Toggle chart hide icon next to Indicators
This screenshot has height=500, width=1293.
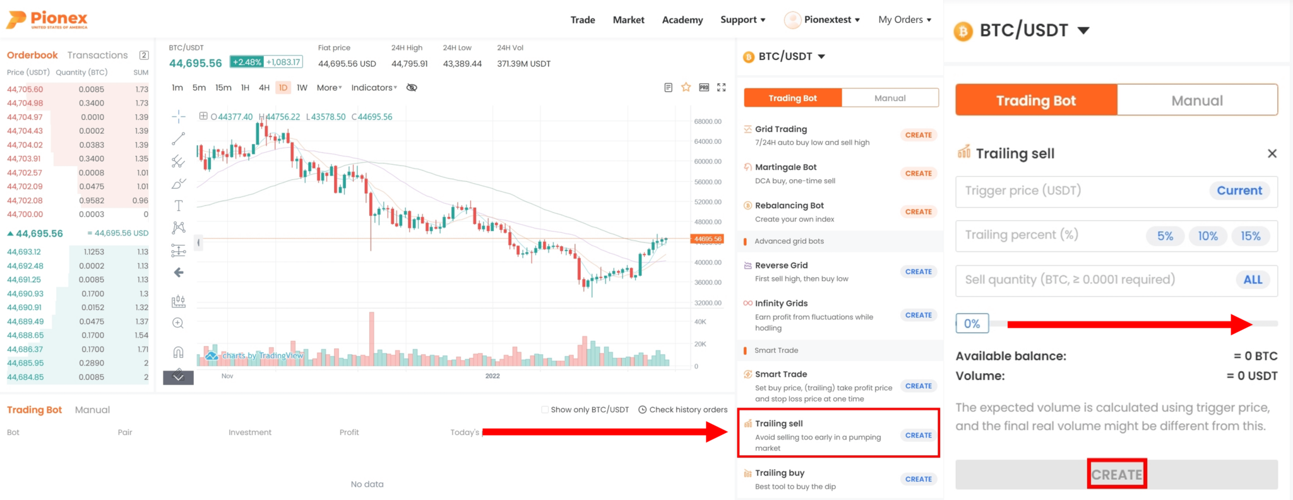[x=411, y=88]
